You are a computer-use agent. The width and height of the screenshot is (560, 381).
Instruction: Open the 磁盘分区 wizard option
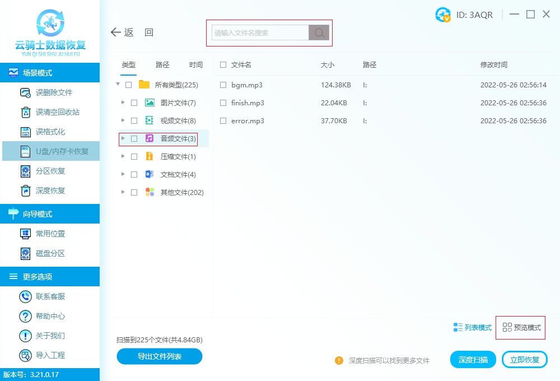(x=50, y=253)
